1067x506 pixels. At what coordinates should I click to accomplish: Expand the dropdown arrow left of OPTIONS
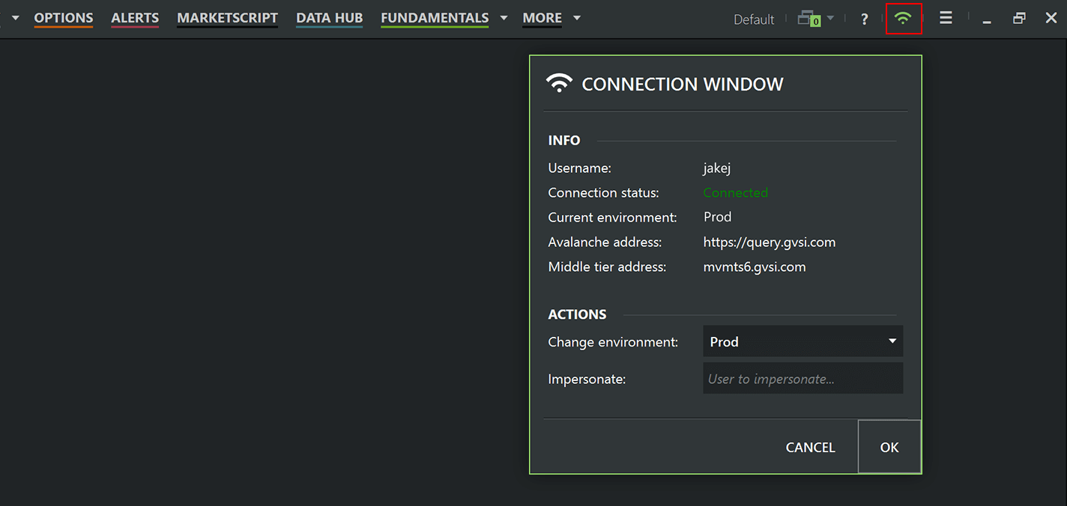tap(15, 18)
